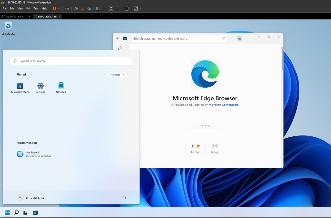Open the power button in Start menu
331x218 pixels.
pos(124,198)
